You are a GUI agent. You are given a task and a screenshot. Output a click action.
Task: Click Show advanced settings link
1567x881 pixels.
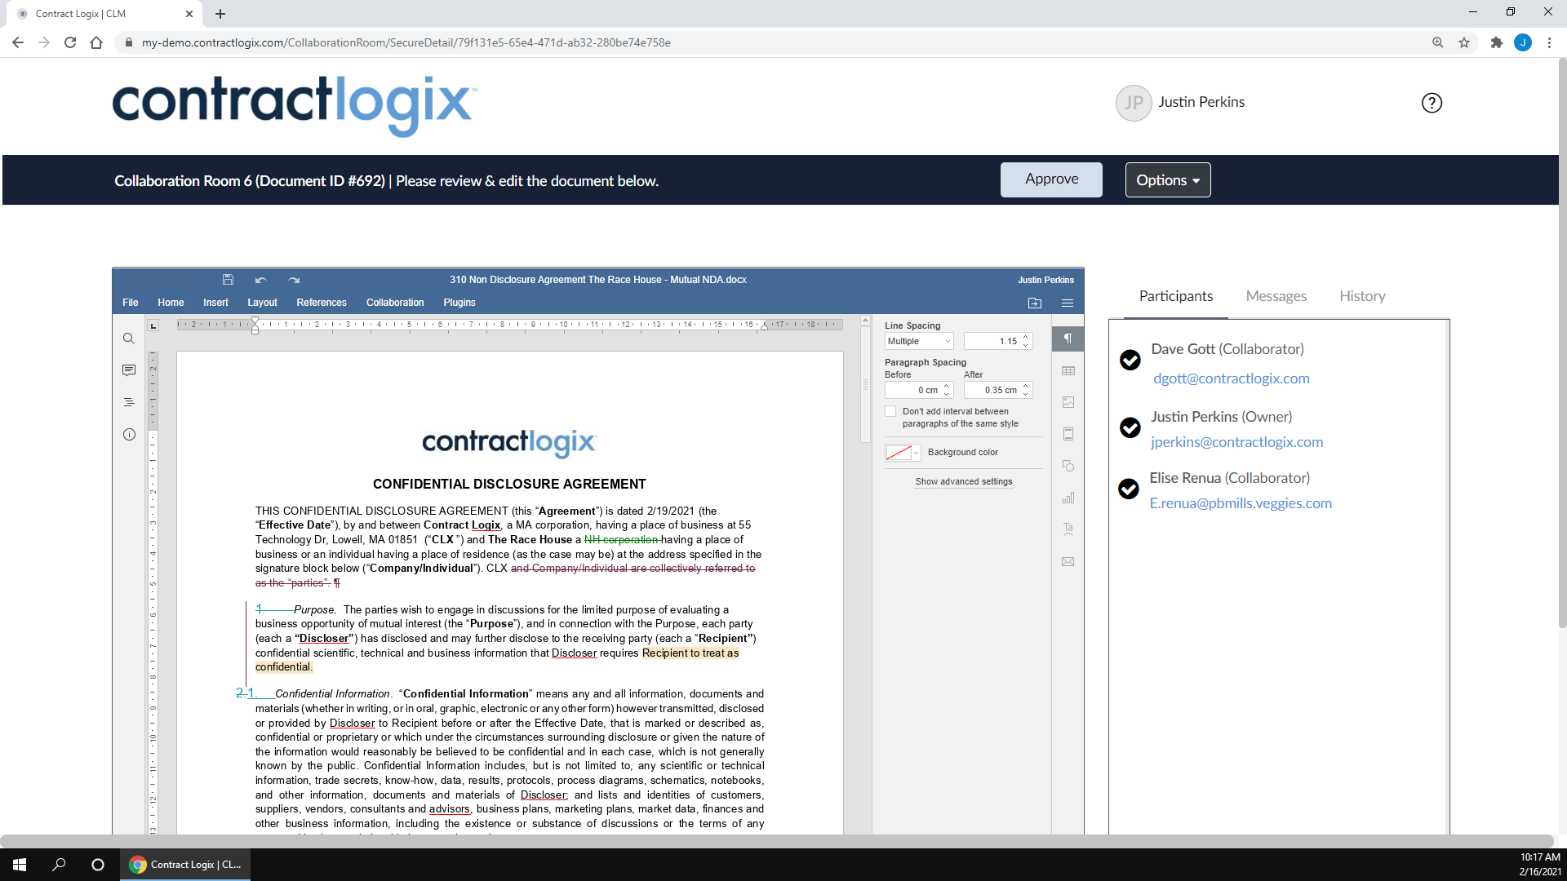point(963,482)
